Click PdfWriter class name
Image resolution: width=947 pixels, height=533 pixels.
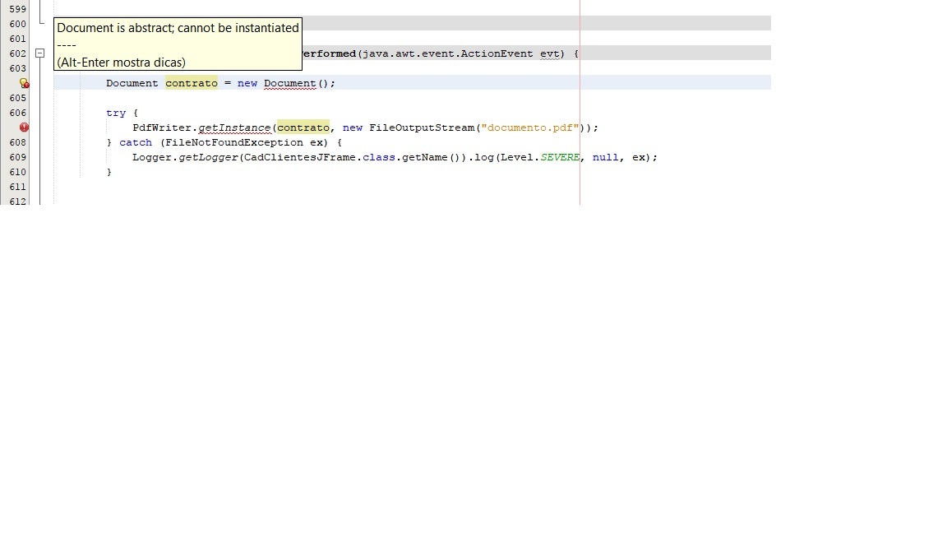(163, 127)
